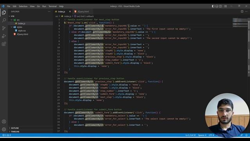Open index.js in the explorer tree

21,23
